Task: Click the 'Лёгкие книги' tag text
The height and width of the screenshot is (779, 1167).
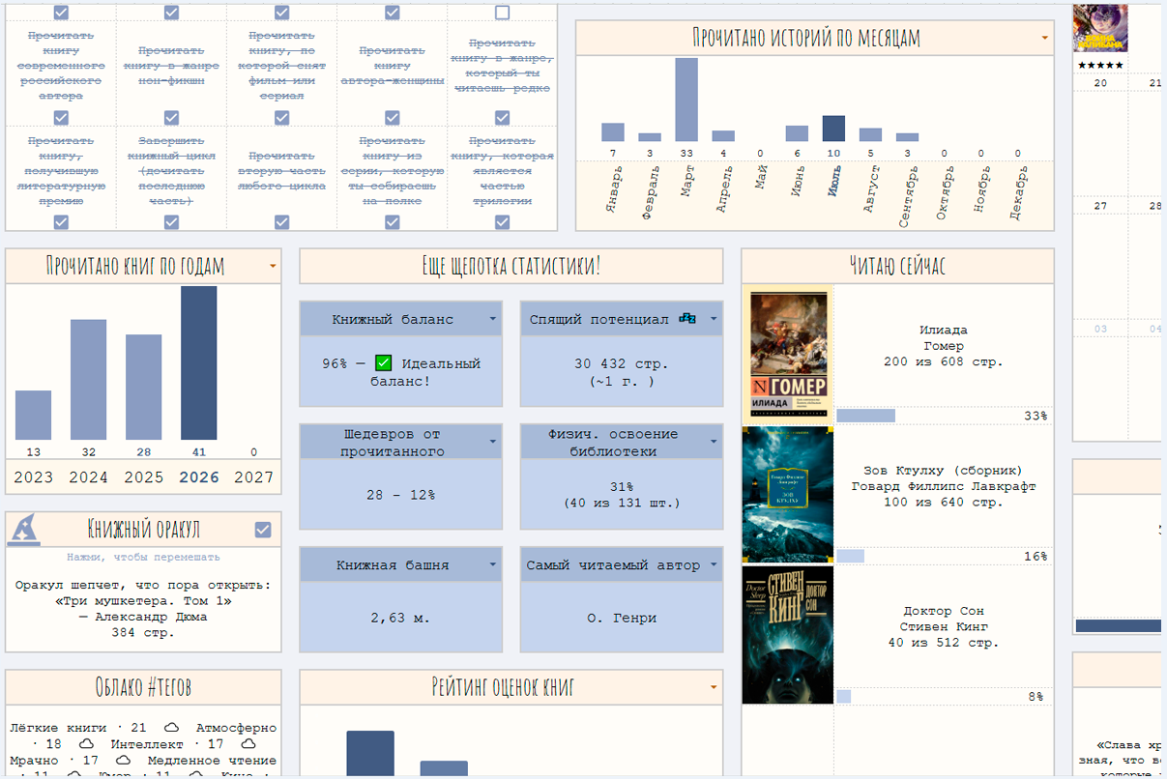Action: (x=57, y=728)
